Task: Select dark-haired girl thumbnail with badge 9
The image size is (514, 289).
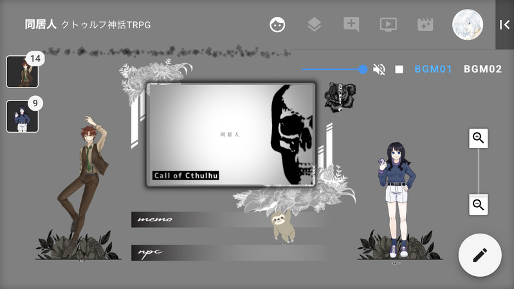Action: click(23, 117)
